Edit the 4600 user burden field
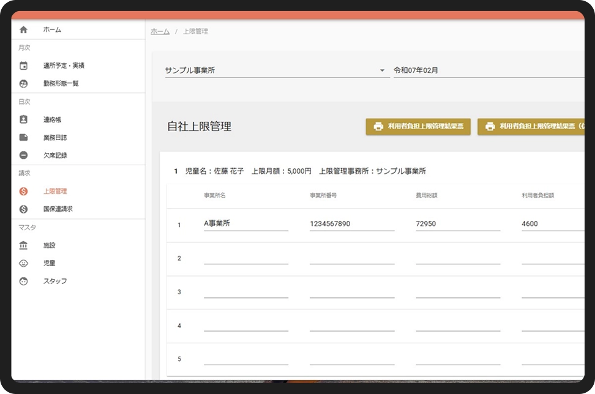 [x=553, y=224]
